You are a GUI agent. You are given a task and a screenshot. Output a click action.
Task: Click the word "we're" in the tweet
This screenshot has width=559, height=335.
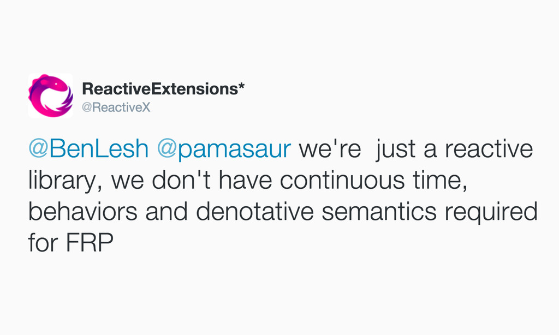pos(330,148)
